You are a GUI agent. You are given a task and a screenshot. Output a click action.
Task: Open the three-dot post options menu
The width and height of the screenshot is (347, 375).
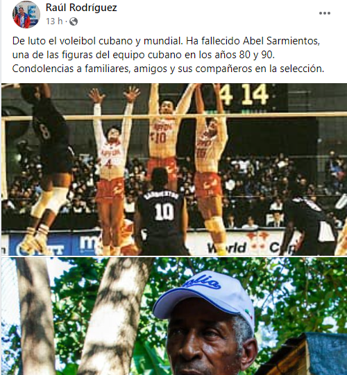325,13
